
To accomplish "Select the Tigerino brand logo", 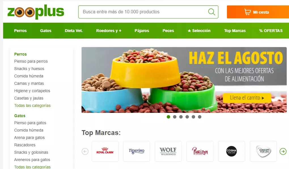I will [x=137, y=151].
